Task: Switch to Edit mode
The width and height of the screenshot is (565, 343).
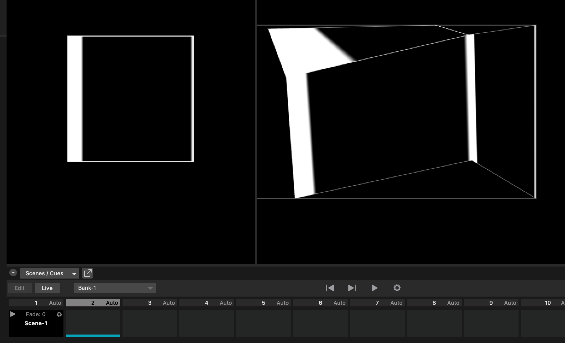Action: [20, 288]
